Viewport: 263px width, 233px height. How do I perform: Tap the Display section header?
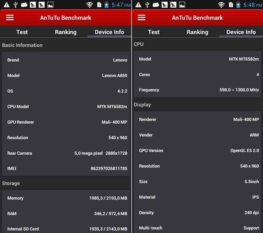tap(142, 105)
